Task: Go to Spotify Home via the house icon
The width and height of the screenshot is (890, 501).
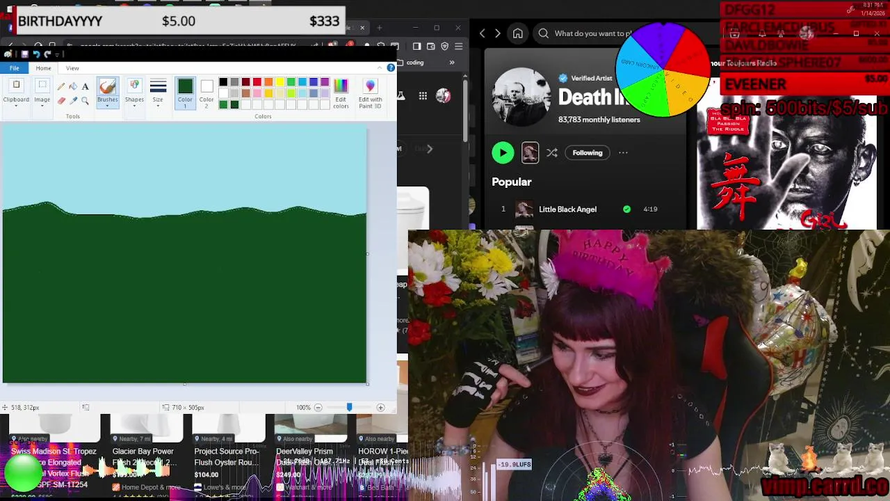Action: pos(518,33)
